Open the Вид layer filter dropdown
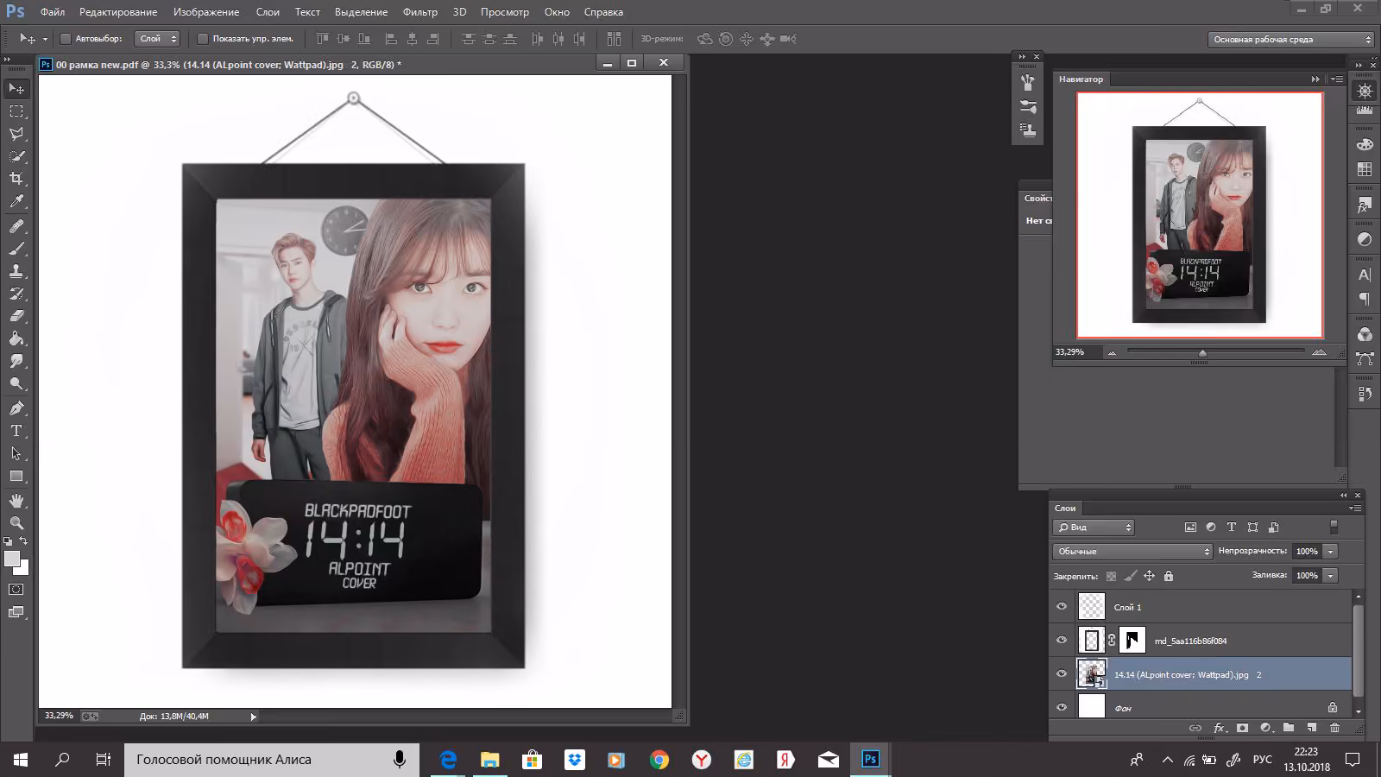Viewport: 1381px width, 777px height. coord(1093,527)
